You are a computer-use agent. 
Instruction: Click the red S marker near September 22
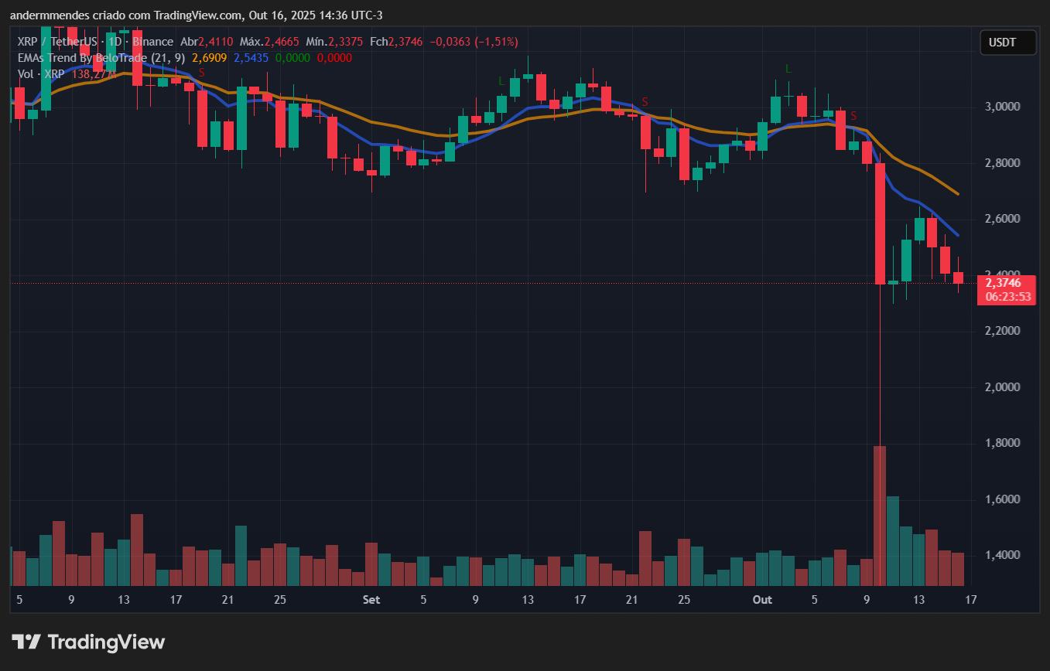(x=645, y=102)
